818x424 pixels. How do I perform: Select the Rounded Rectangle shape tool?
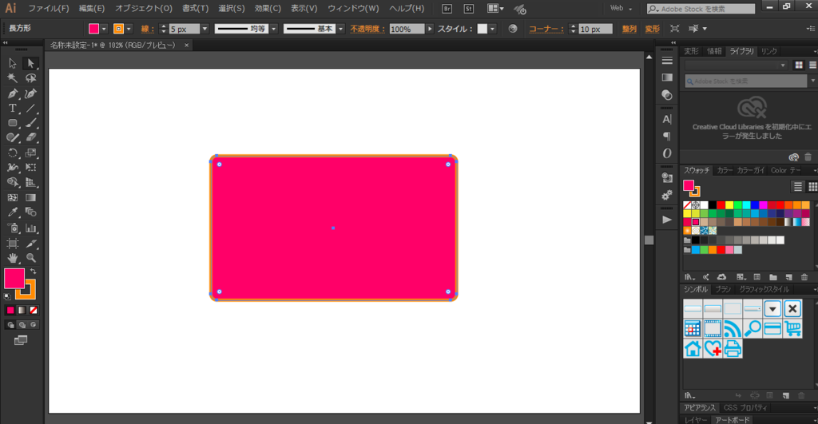click(x=13, y=123)
